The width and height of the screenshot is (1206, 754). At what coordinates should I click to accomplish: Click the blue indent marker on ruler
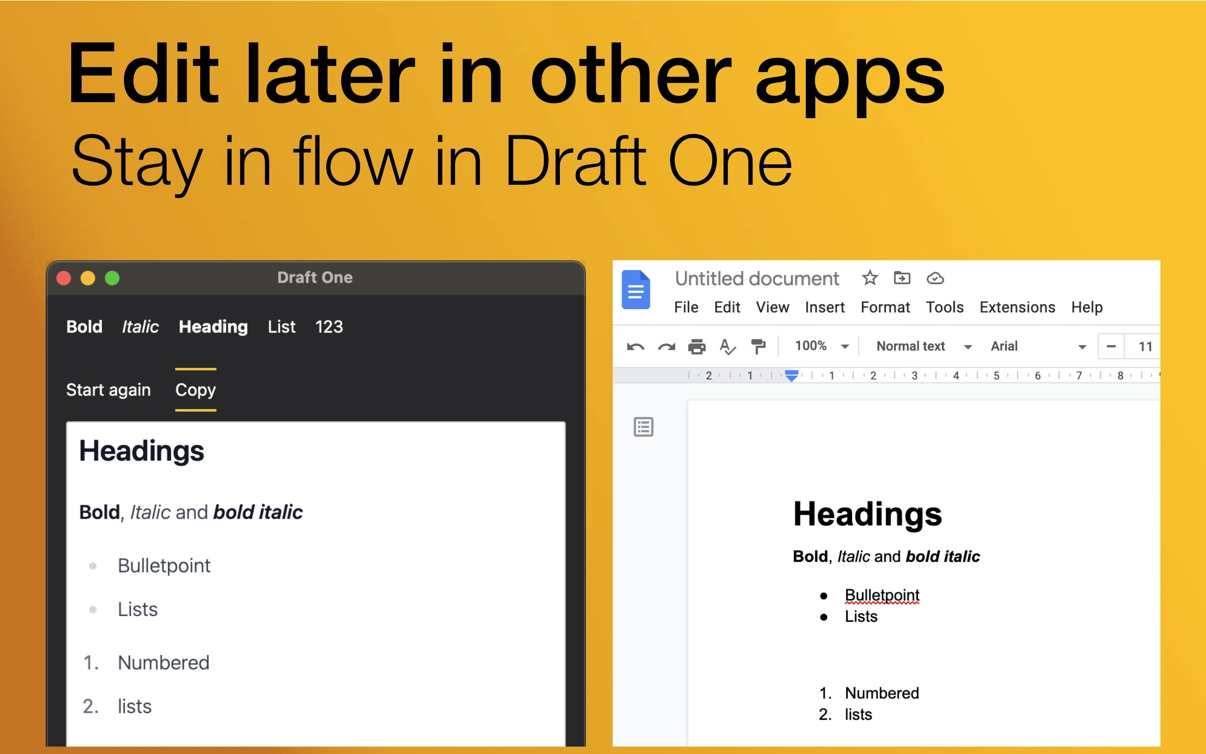pyautogui.click(x=791, y=375)
